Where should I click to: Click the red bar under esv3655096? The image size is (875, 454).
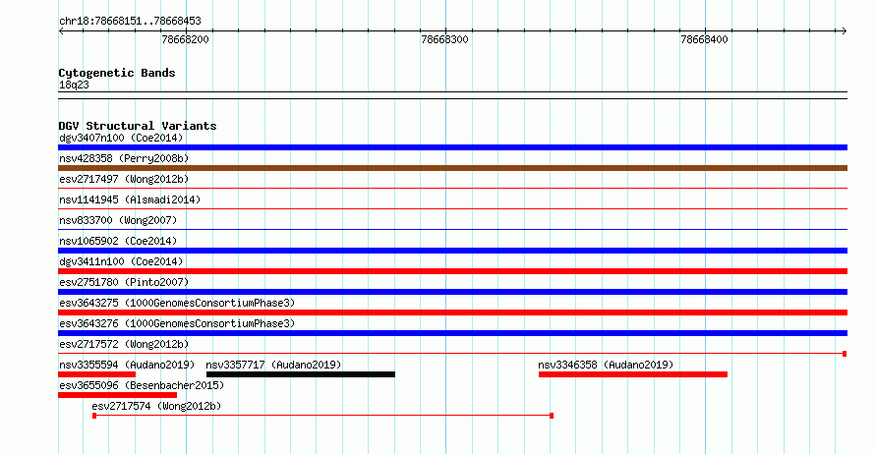[x=117, y=395]
